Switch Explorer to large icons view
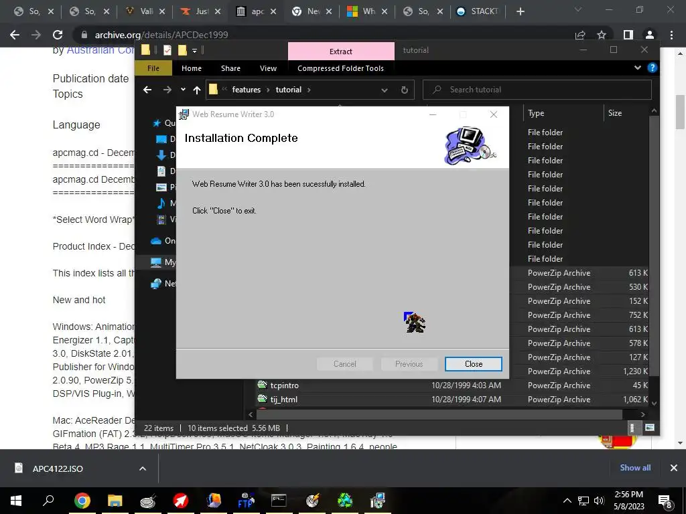 pyautogui.click(x=650, y=428)
